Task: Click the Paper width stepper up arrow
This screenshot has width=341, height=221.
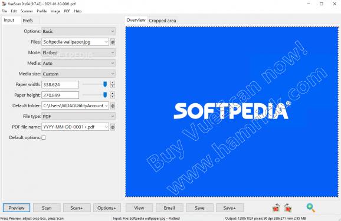Action: 113,83
